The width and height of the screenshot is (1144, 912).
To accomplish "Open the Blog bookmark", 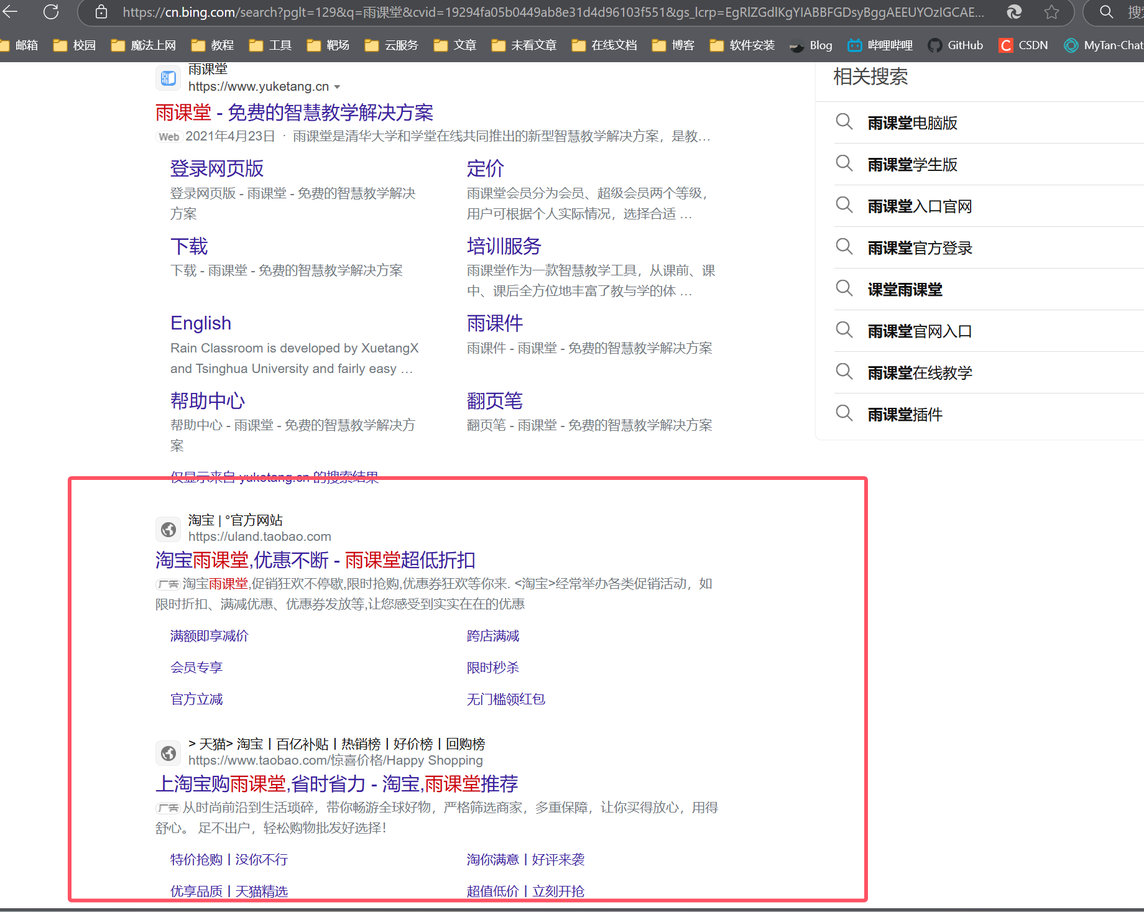I will 811,45.
